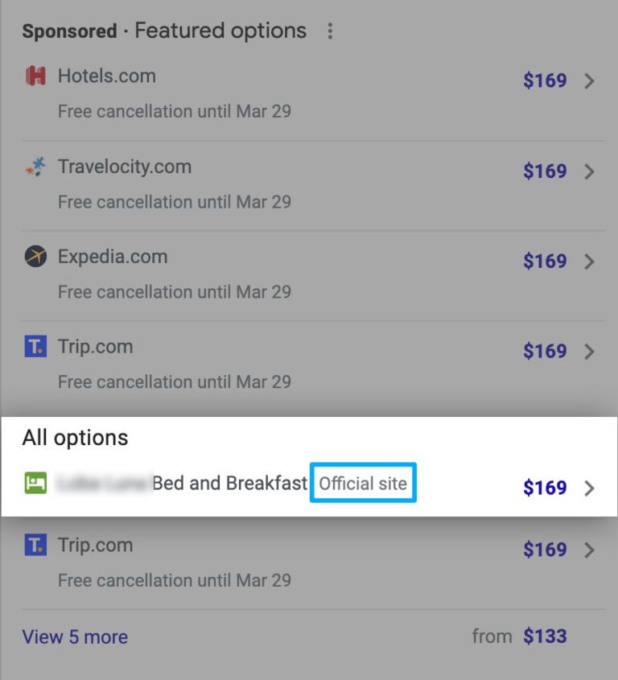Viewport: 618px width, 680px height.
Task: Click the green bed icon for Bed and Breakfast
Action: [x=35, y=483]
